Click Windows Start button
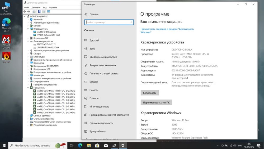264x149 pixels. [x=4, y=146]
